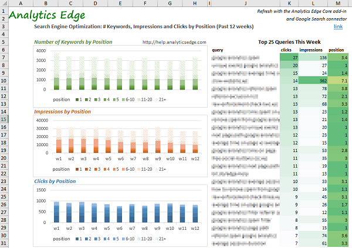Select row 10 header
This screenshot has width=352, height=248.
[4, 81]
